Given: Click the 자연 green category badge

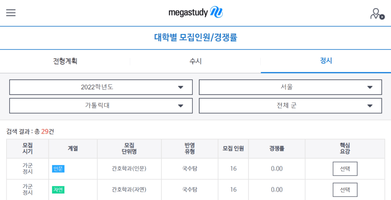Looking at the screenshot, I should pyautogui.click(x=58, y=190).
